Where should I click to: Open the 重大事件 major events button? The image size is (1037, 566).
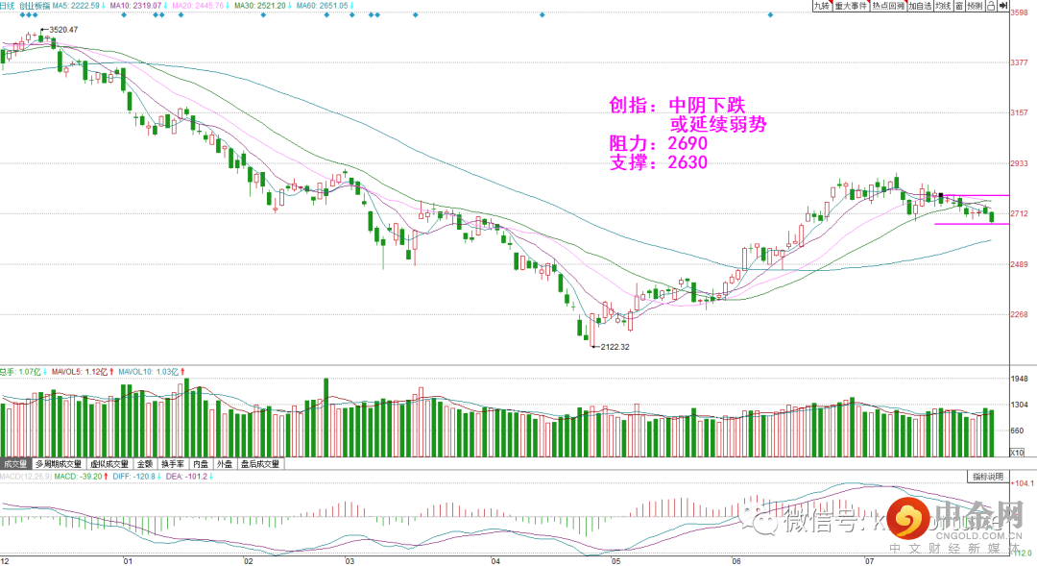851,6
